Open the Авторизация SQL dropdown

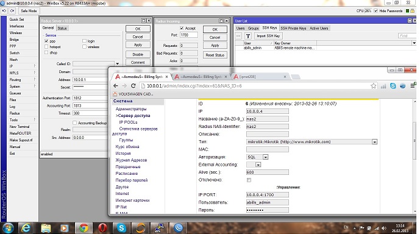pyautogui.click(x=265, y=157)
